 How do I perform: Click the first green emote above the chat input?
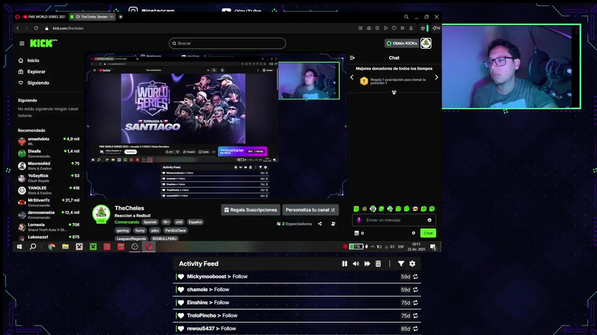(356, 209)
